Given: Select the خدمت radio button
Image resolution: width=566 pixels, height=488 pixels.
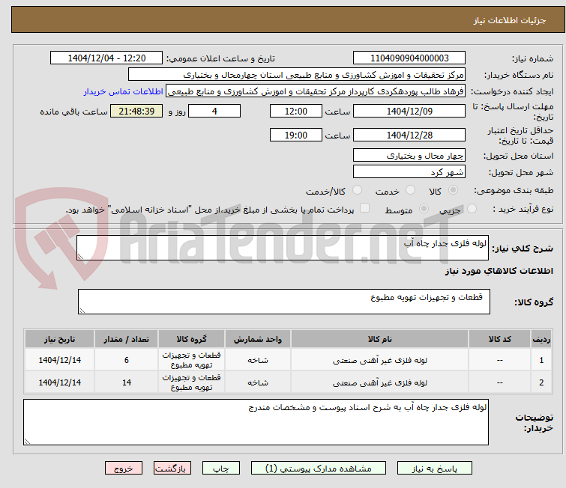Looking at the screenshot, I should [410, 190].
